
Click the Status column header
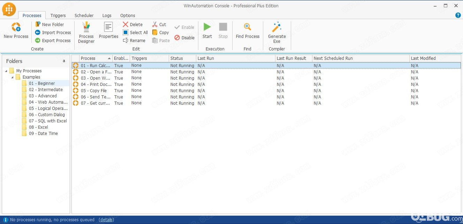(x=182, y=58)
